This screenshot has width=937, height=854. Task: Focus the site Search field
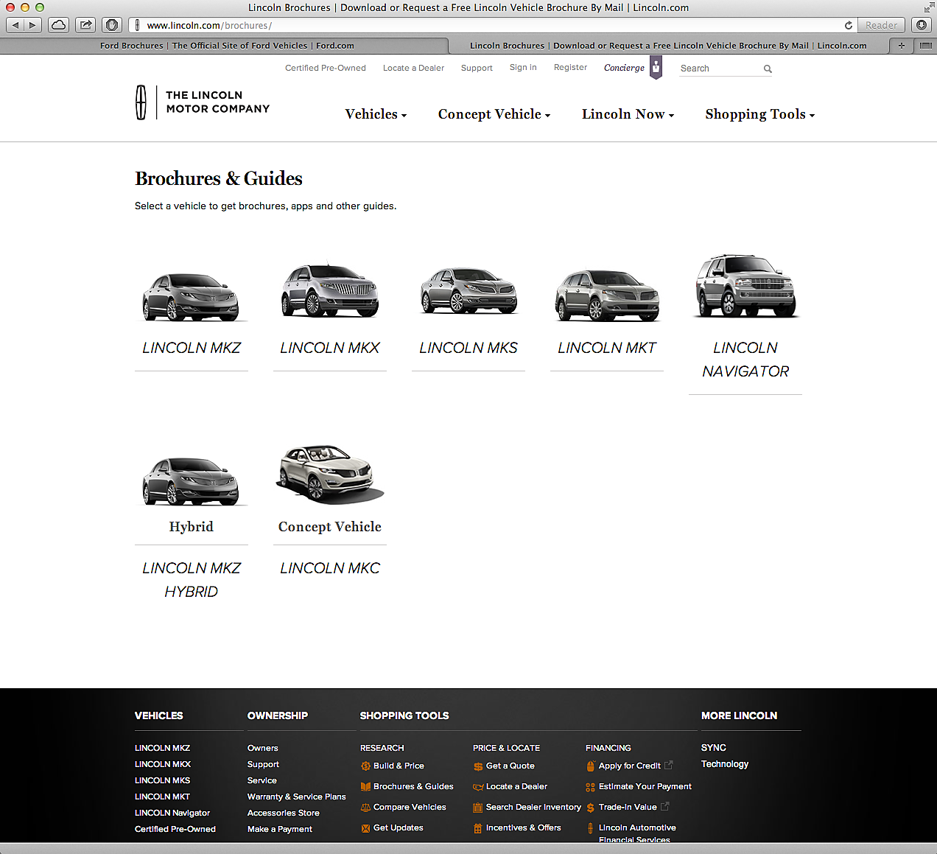pyautogui.click(x=720, y=69)
